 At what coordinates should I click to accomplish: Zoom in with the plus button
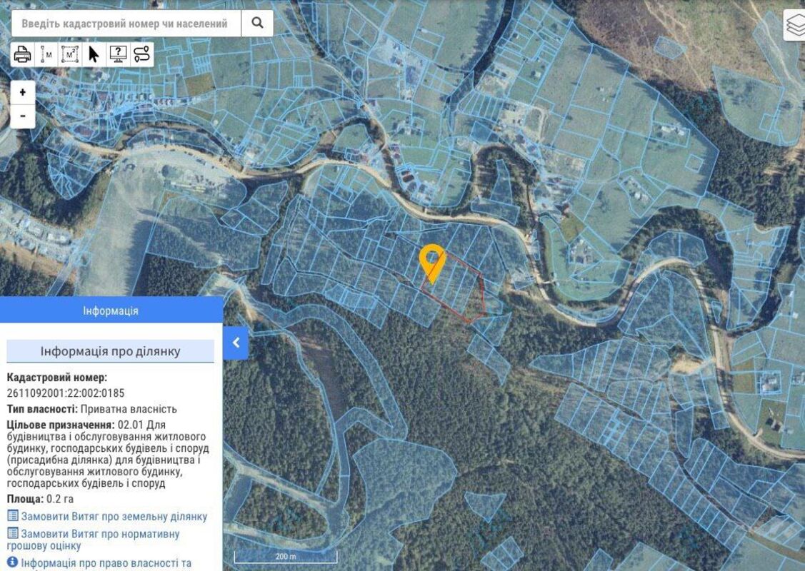pyautogui.click(x=23, y=92)
